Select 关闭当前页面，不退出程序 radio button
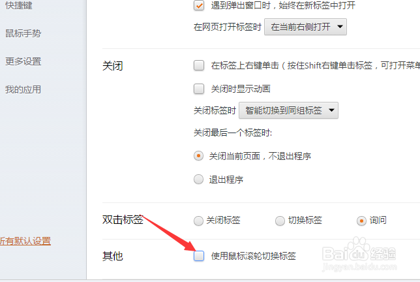420x282 pixels. [x=198, y=156]
